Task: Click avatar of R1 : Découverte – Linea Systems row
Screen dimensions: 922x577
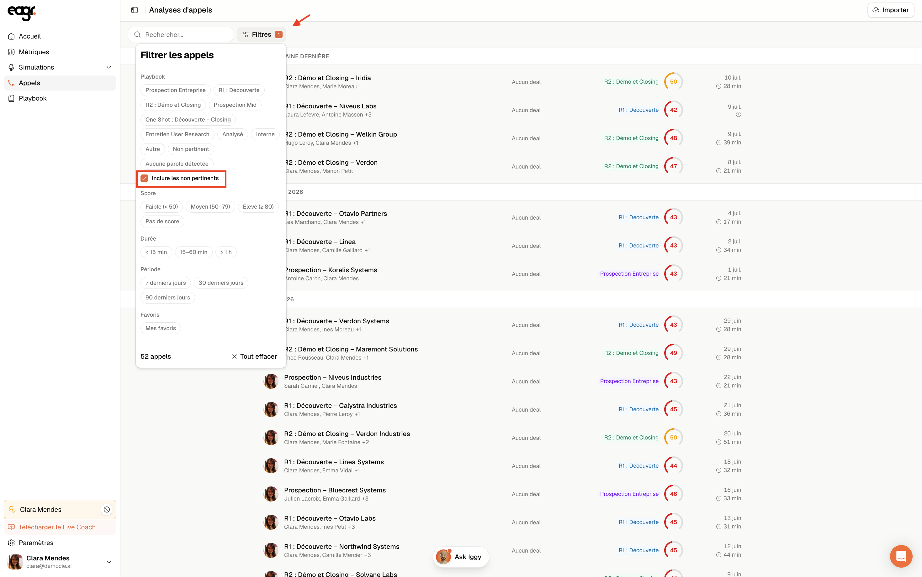Action: tap(271, 465)
